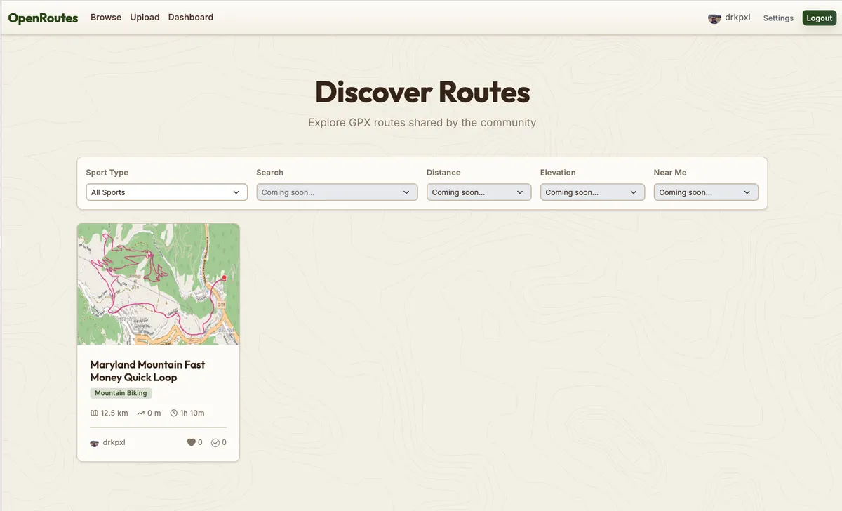This screenshot has height=511, width=842.
Task: Click the distance map icon beside 12.5 km
Action: tap(95, 413)
